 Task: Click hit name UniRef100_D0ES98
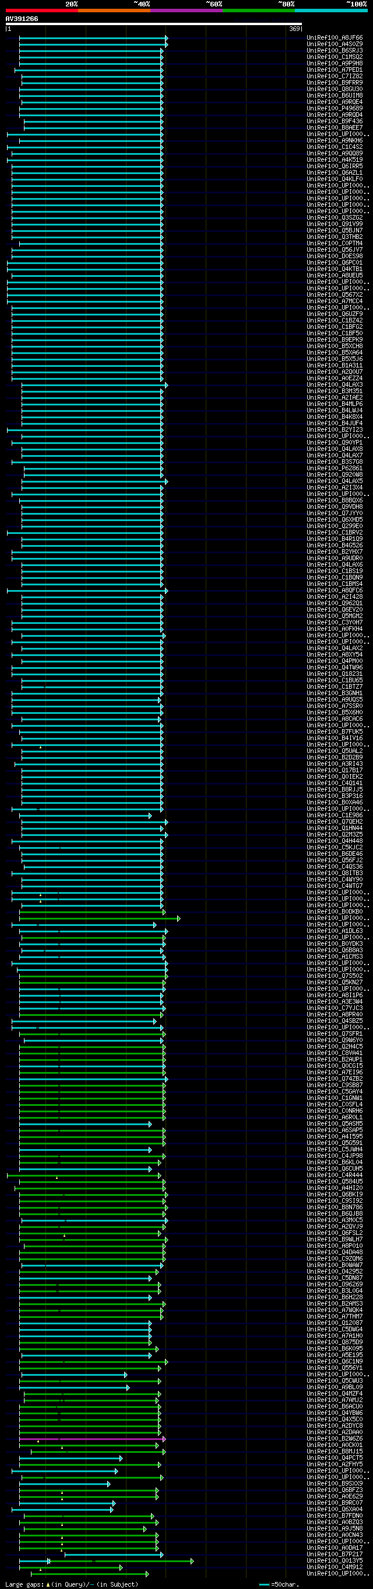point(335,256)
